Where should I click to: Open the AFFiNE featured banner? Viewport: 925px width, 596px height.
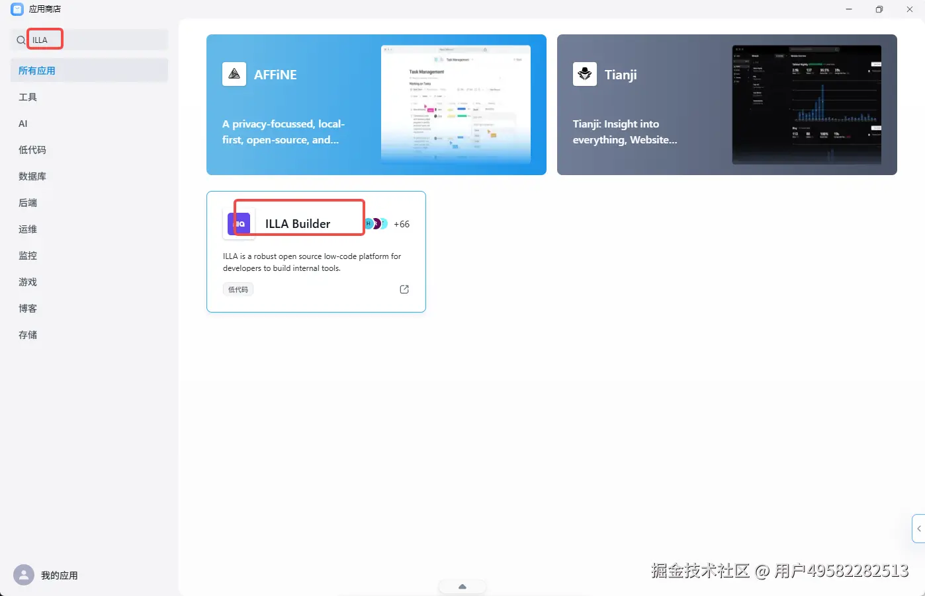[376, 104]
